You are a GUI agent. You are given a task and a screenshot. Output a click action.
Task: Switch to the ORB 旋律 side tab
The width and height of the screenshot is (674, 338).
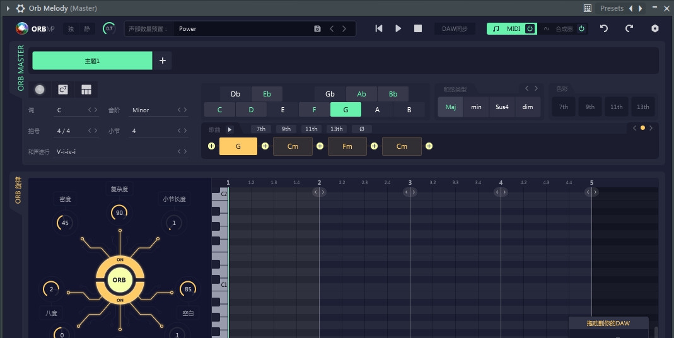pos(18,190)
